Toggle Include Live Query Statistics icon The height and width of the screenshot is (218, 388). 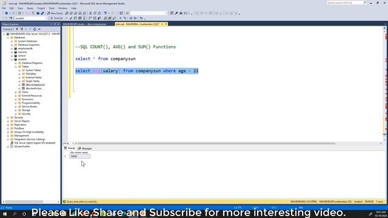click(x=95, y=18)
